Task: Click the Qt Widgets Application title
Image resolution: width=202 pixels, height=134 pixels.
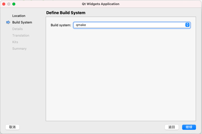Action: pos(100,4)
